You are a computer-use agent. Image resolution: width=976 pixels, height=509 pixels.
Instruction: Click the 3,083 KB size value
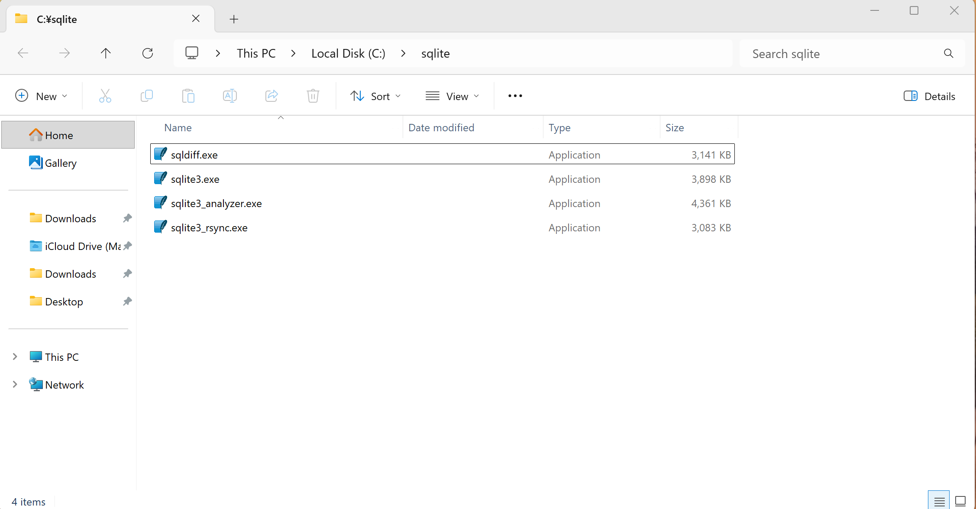coord(711,227)
